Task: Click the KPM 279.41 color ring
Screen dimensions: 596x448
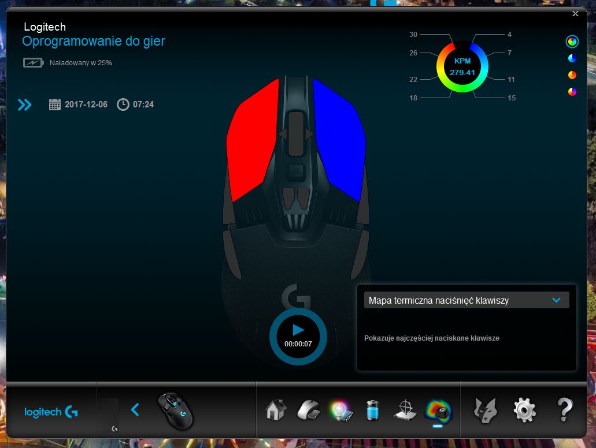Action: [x=462, y=67]
